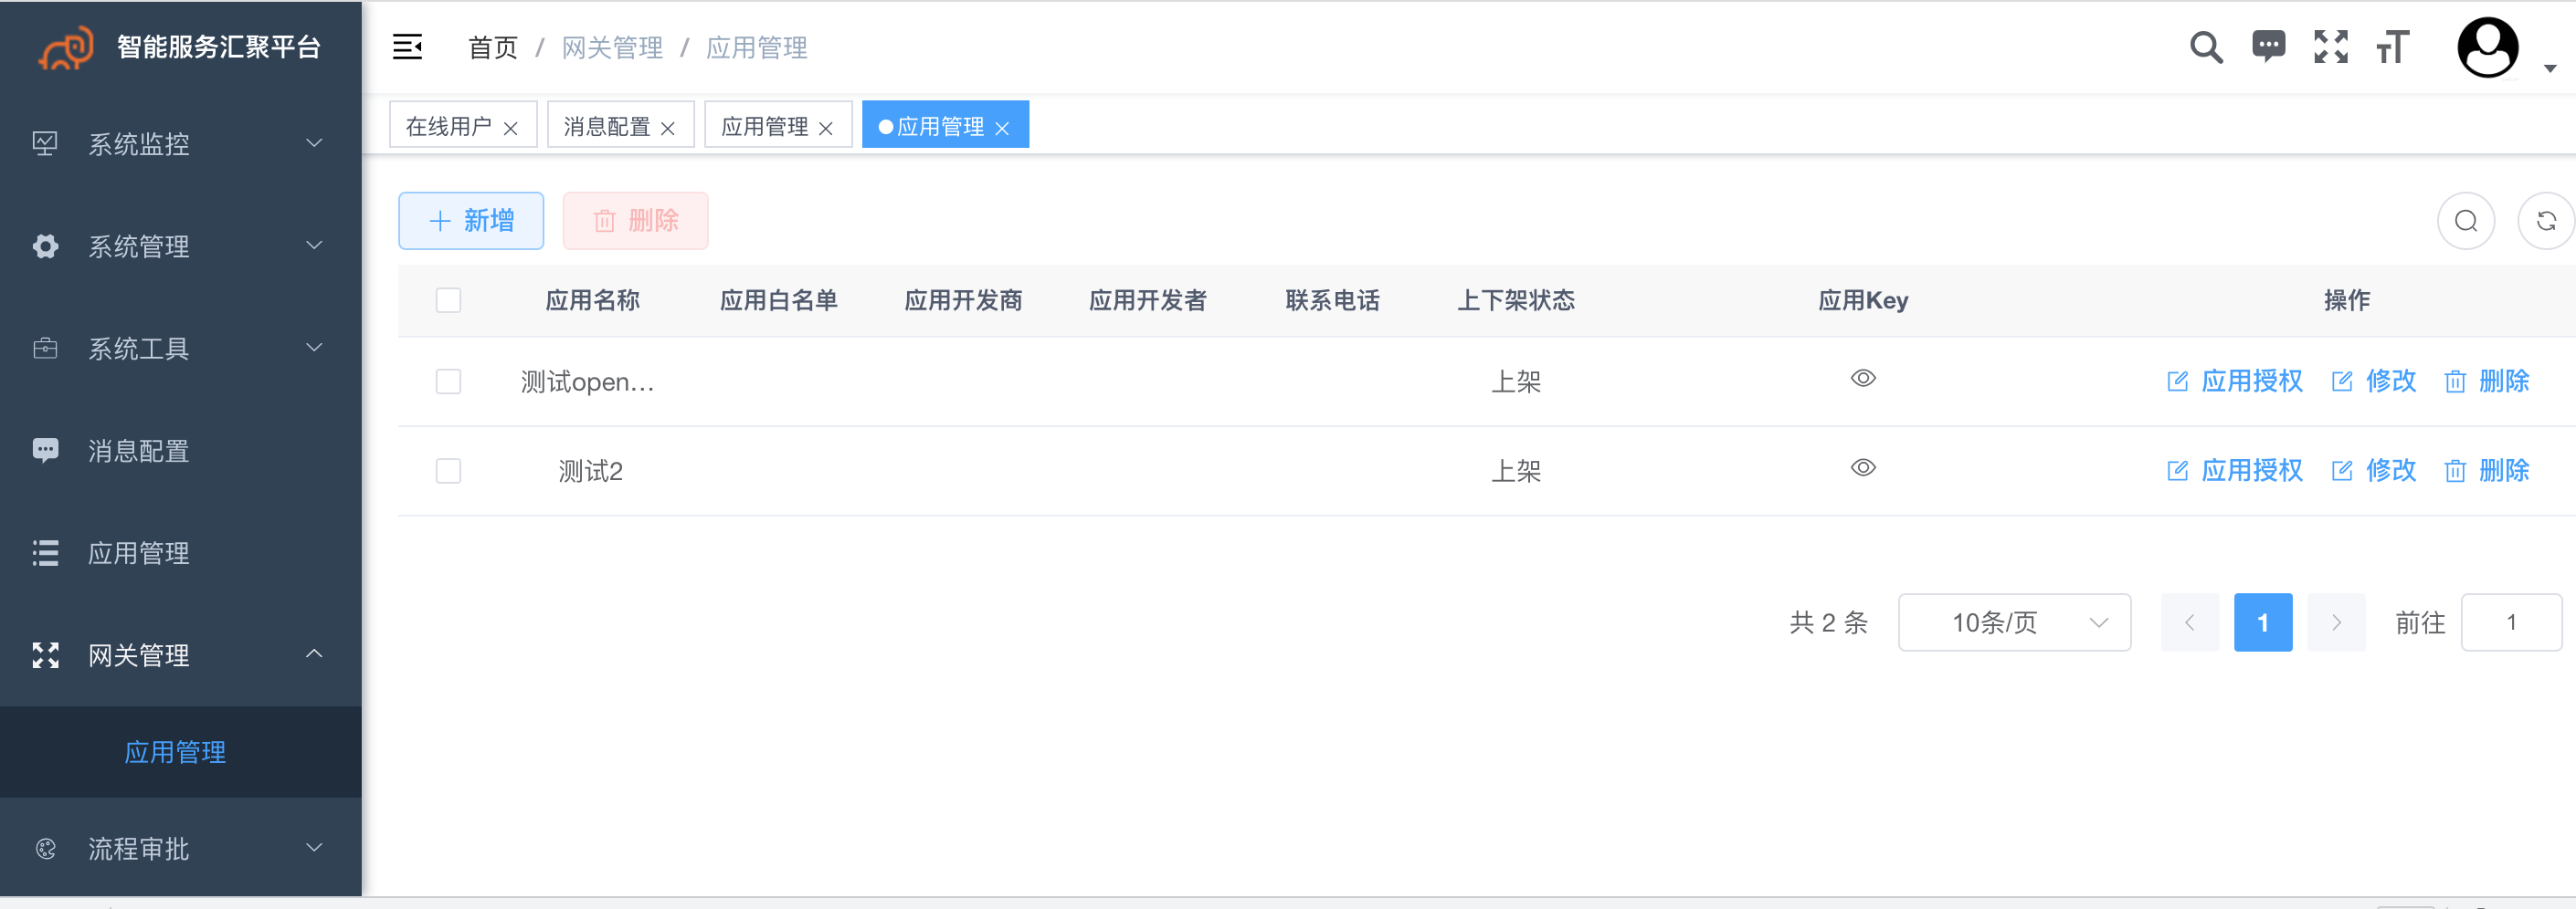The image size is (2576, 909).
Task: Close the 消息配置 tab
Action: coord(668,128)
